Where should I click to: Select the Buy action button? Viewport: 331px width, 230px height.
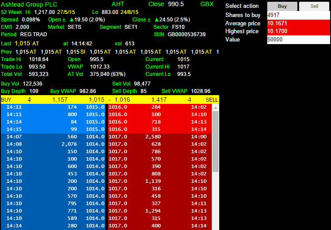(282, 7)
